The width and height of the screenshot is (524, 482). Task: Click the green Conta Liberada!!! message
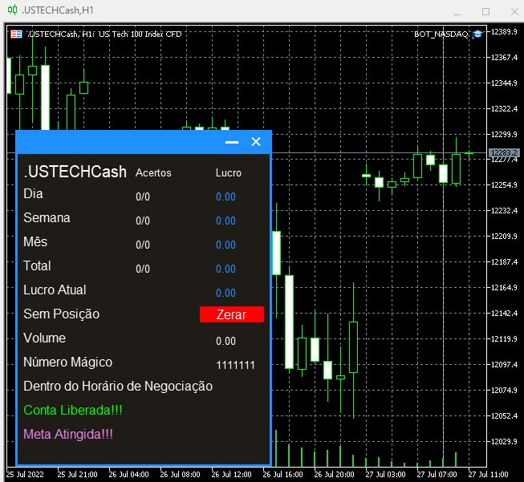coord(73,410)
